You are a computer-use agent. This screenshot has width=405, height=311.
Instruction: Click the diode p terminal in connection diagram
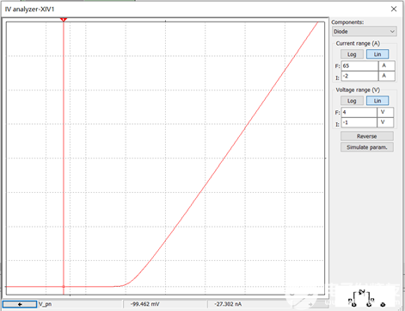point(353,304)
